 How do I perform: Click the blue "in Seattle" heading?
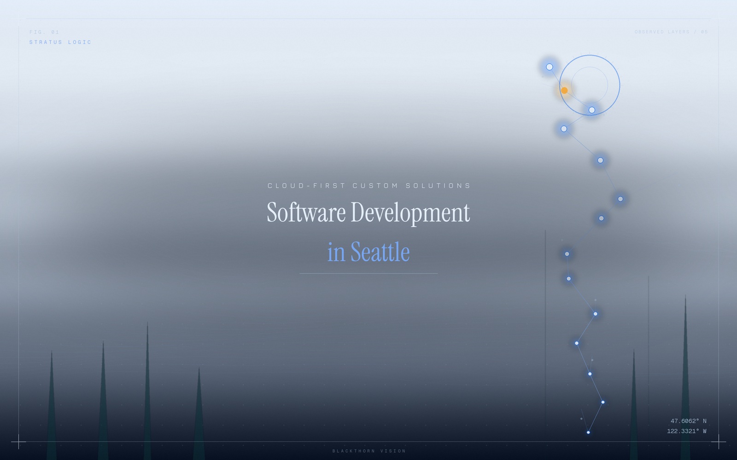click(368, 252)
